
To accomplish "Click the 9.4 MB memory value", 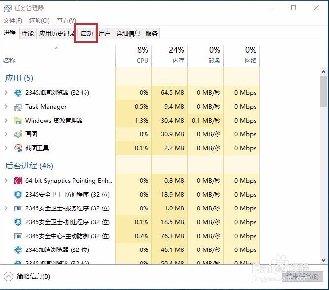I will pos(174,107).
